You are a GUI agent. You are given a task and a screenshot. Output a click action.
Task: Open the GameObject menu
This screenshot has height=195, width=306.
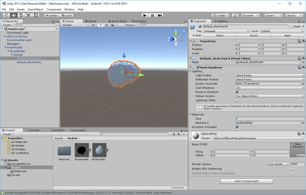pyautogui.click(x=35, y=9)
